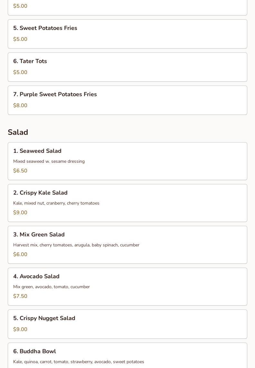Open the Seaweed Salad item

pos(37,151)
